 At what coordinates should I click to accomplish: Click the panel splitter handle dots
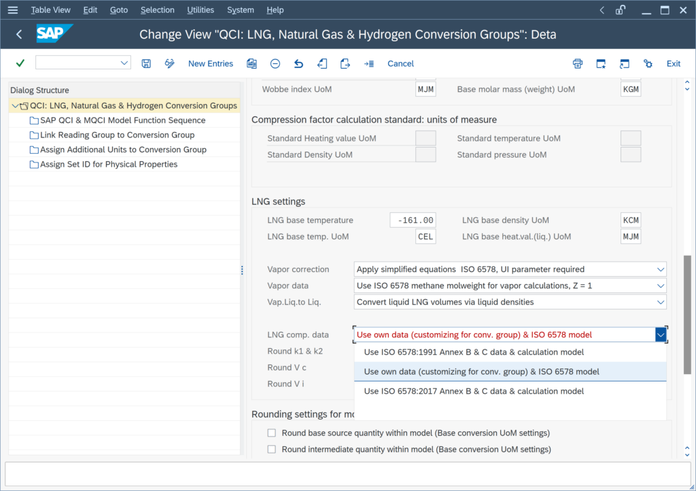click(x=242, y=270)
